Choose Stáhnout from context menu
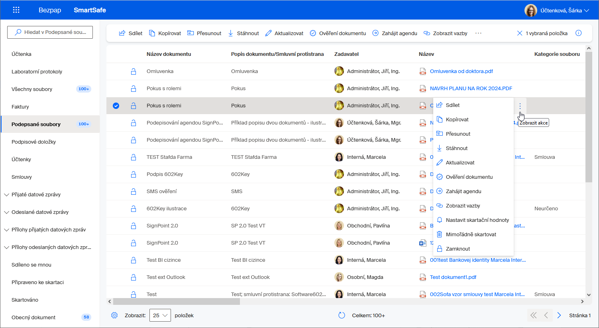The width and height of the screenshot is (599, 328). pos(473,148)
